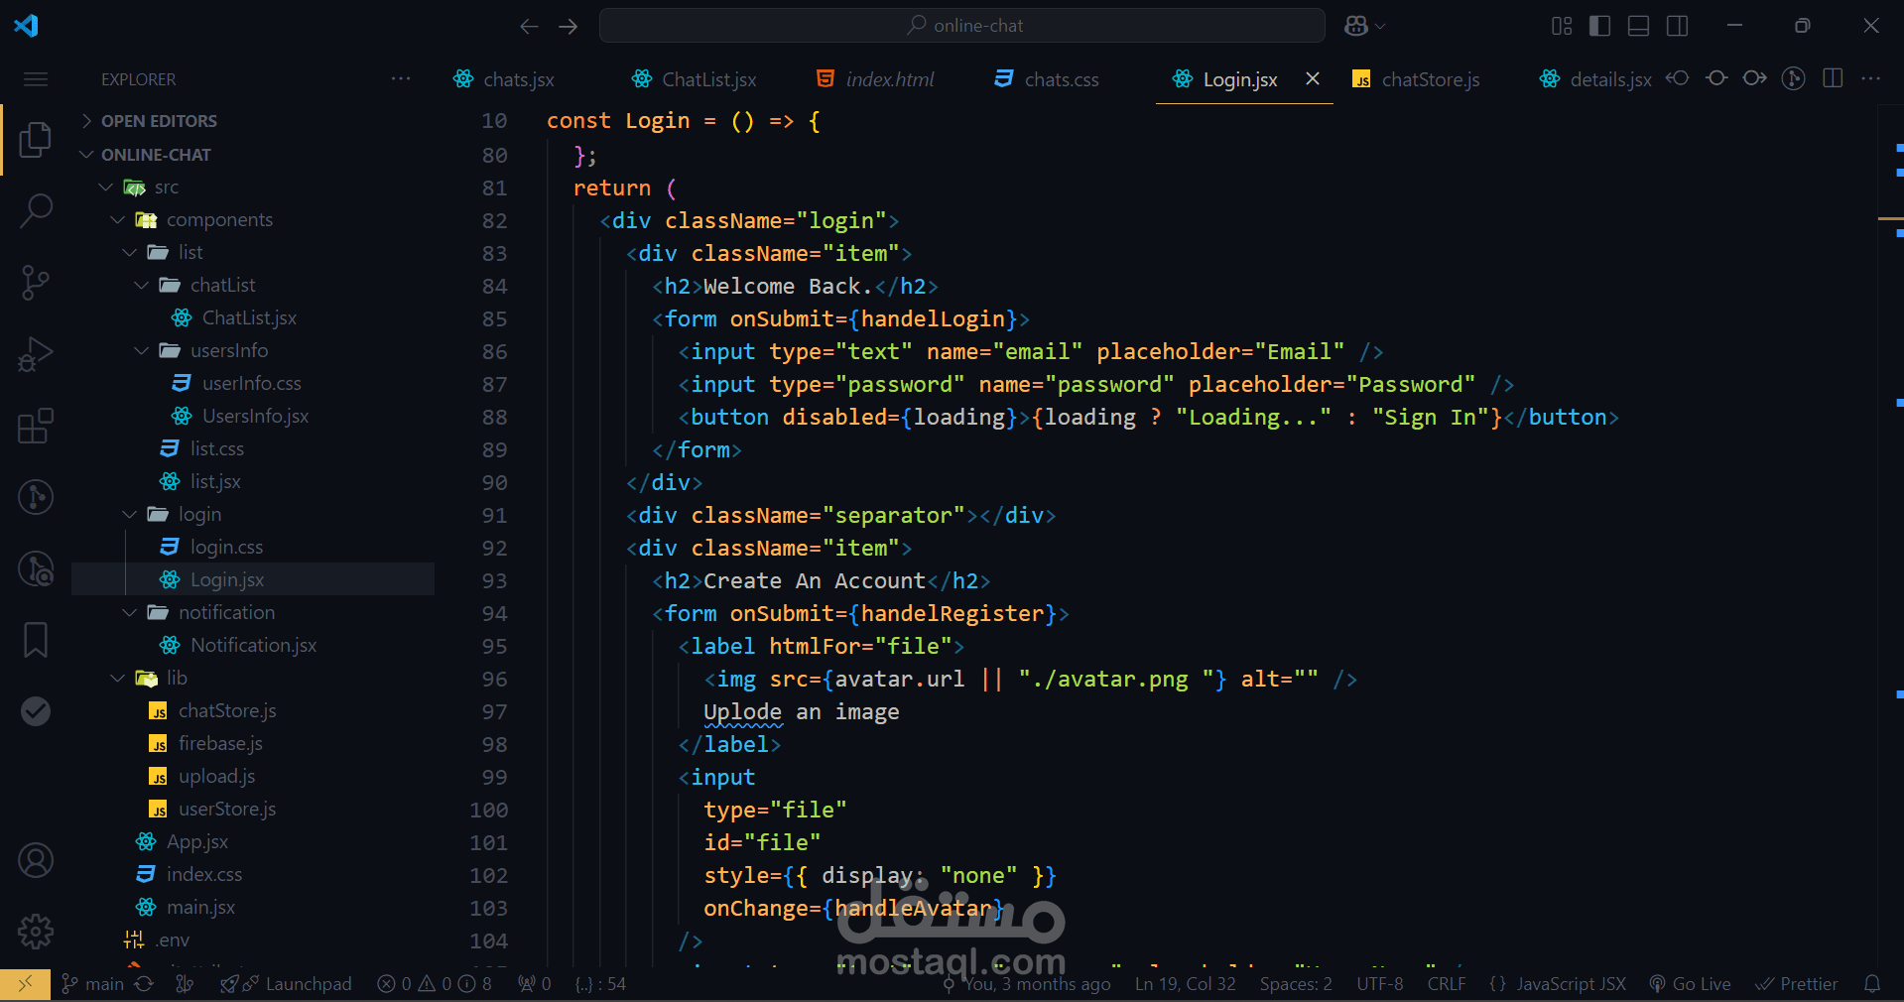1904x1002 pixels.
Task: Open errors and warnings count in status bar
Action: click(435, 984)
